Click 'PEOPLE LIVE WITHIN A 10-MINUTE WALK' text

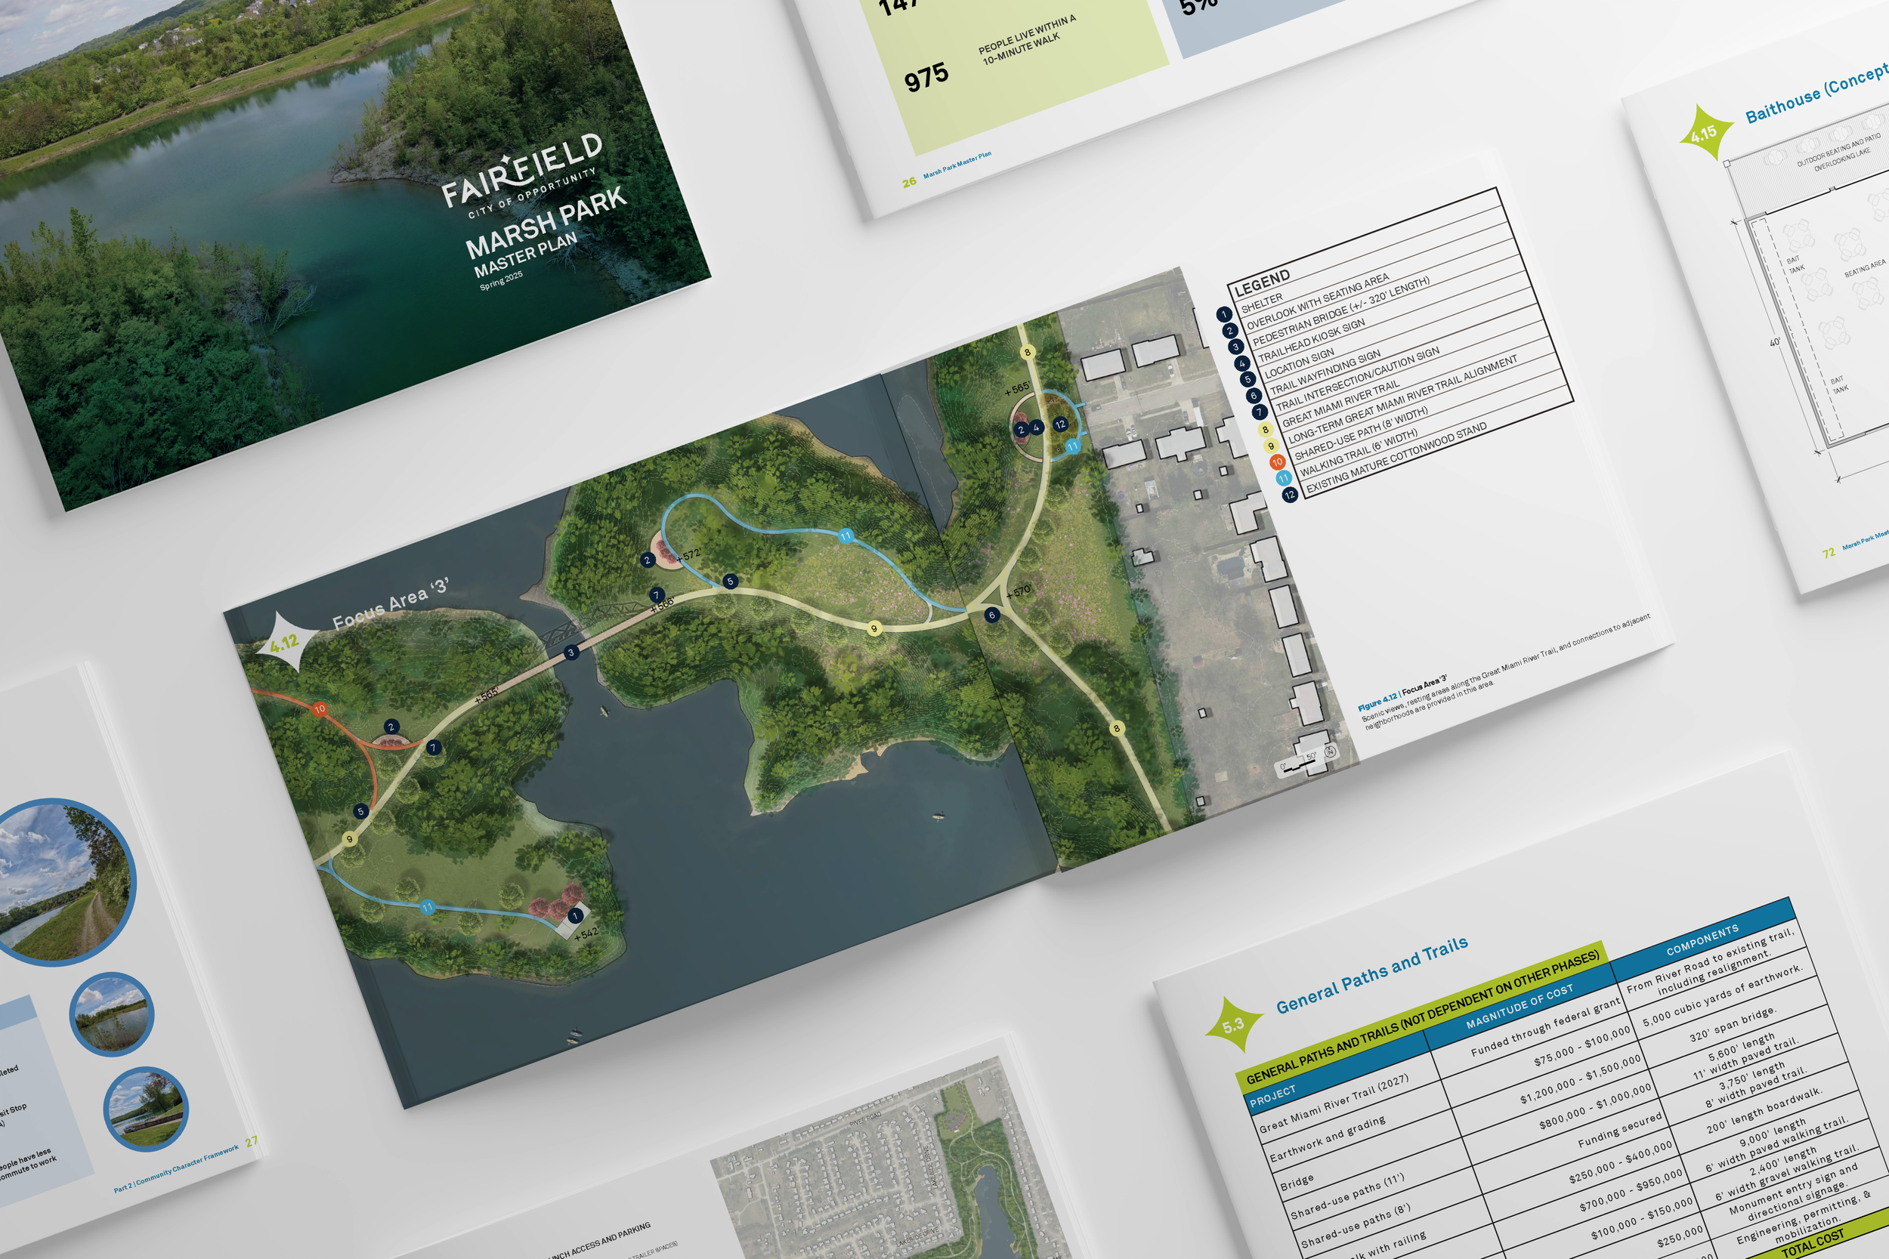pos(1025,39)
